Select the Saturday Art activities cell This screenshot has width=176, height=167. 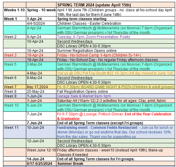click(115, 100)
